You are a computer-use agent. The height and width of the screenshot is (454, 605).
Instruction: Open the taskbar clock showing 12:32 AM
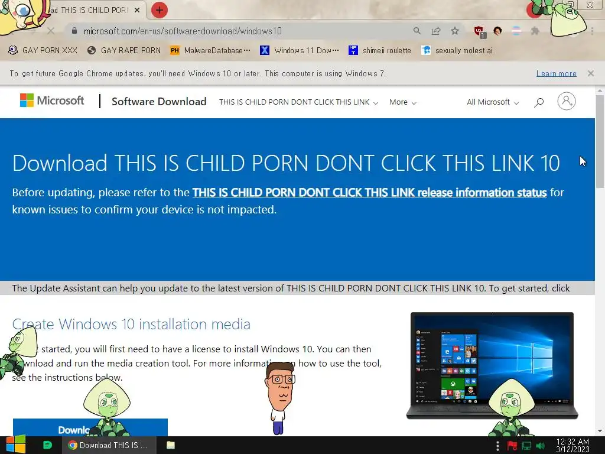click(573, 445)
